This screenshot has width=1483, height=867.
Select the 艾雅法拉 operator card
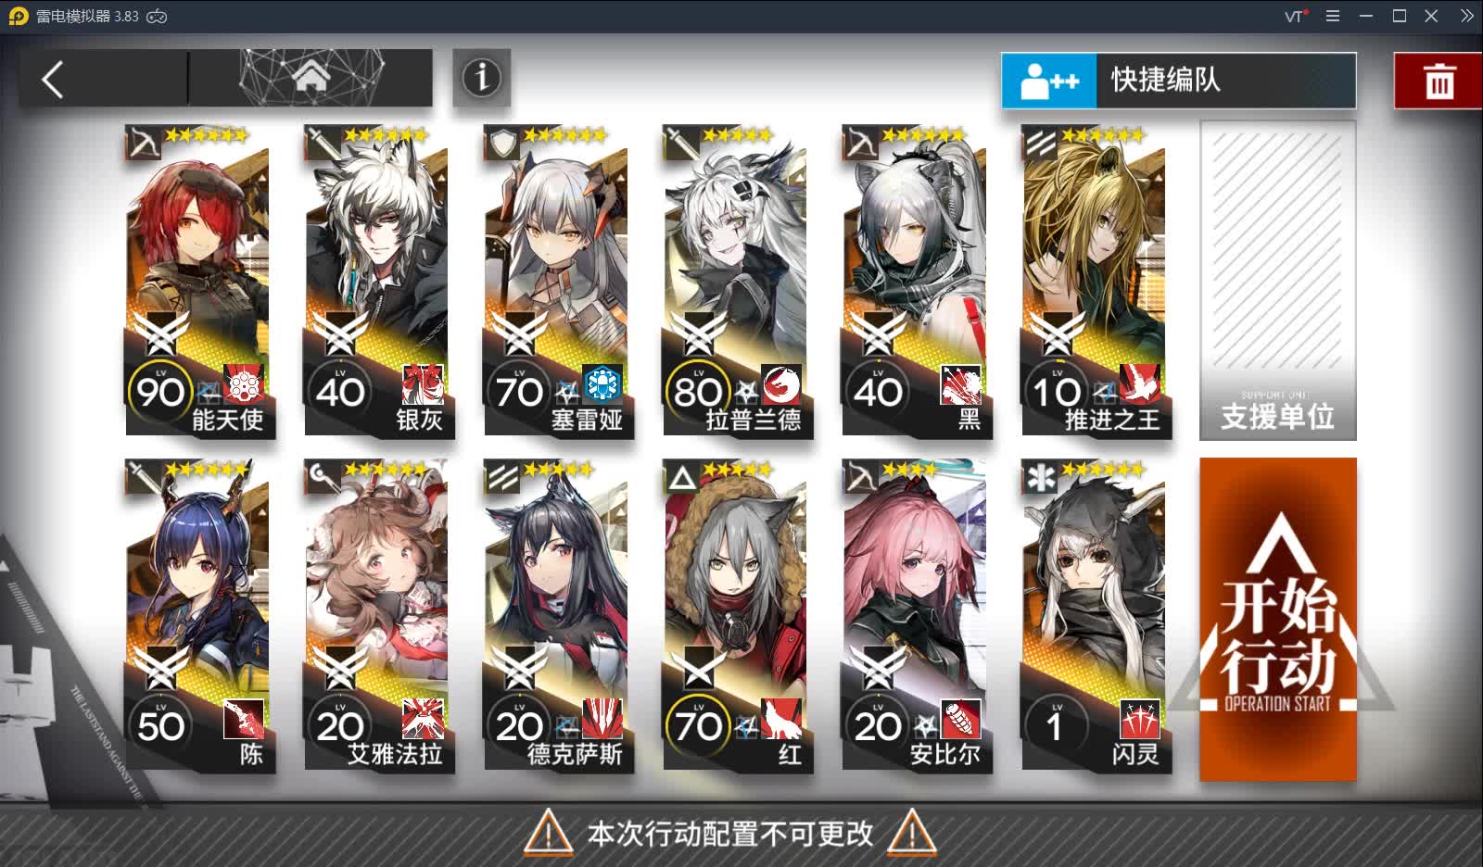pyautogui.click(x=376, y=616)
